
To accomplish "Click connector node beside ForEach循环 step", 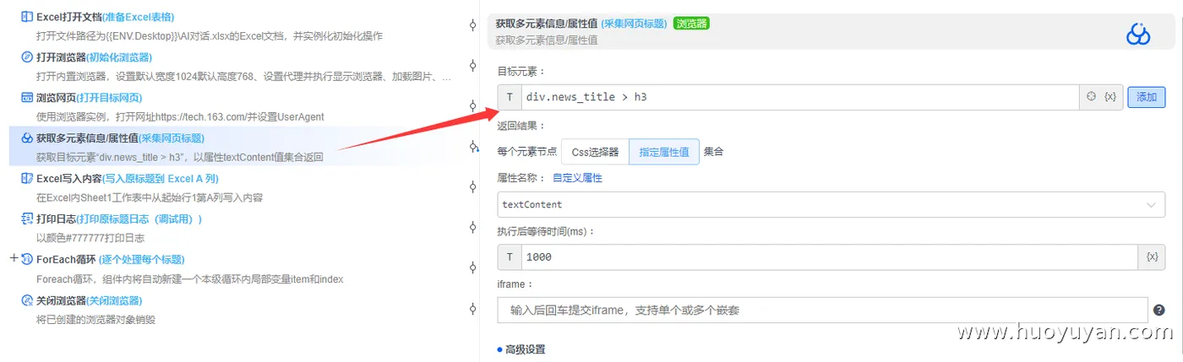I will click(473, 267).
